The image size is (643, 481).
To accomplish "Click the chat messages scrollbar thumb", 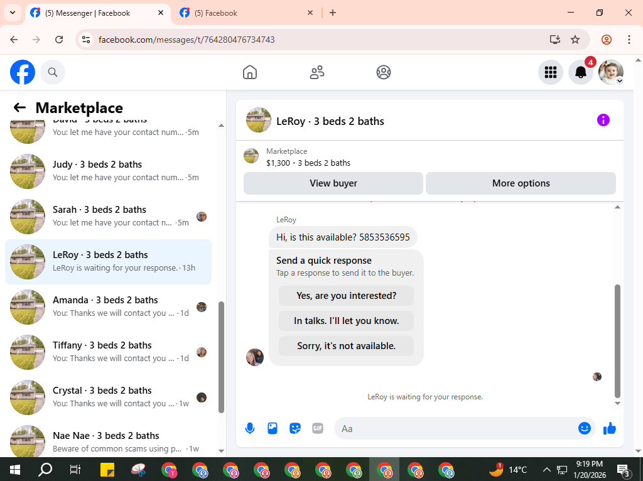I will pyautogui.click(x=618, y=341).
